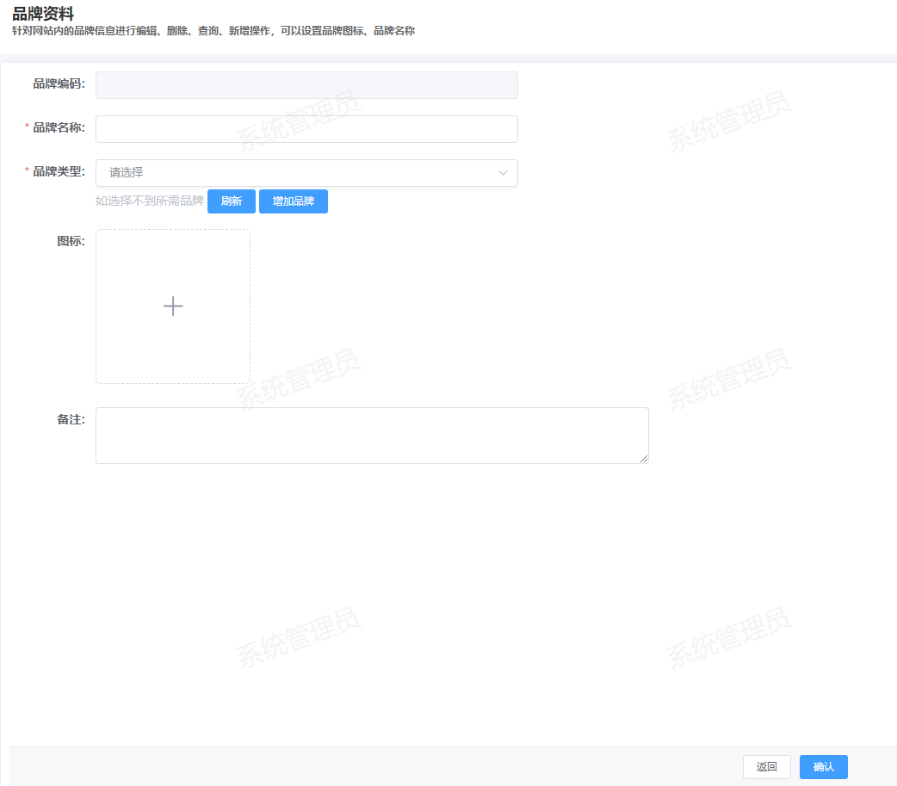Click the 刷新 button
The width and height of the screenshot is (897, 786).
[x=231, y=201]
